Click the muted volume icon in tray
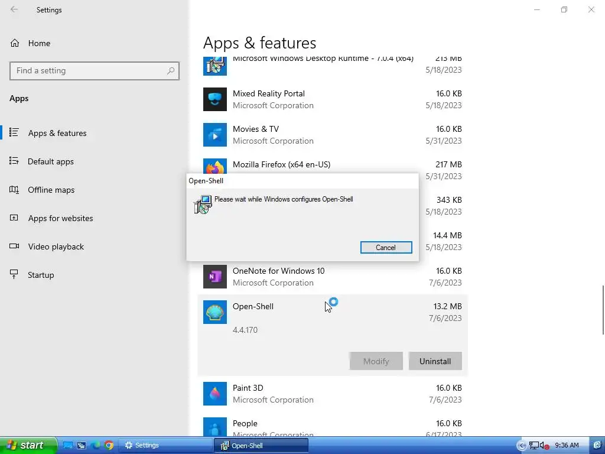The height and width of the screenshot is (454, 605). click(544, 446)
